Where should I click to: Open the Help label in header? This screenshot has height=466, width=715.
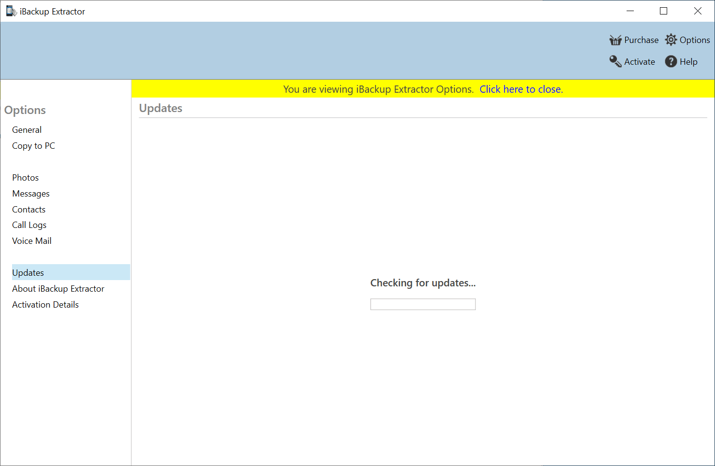point(688,62)
